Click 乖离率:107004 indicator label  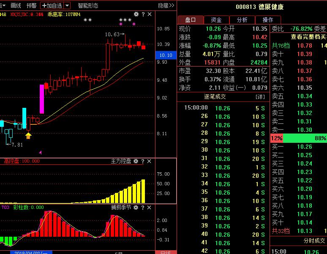coord(64,14)
